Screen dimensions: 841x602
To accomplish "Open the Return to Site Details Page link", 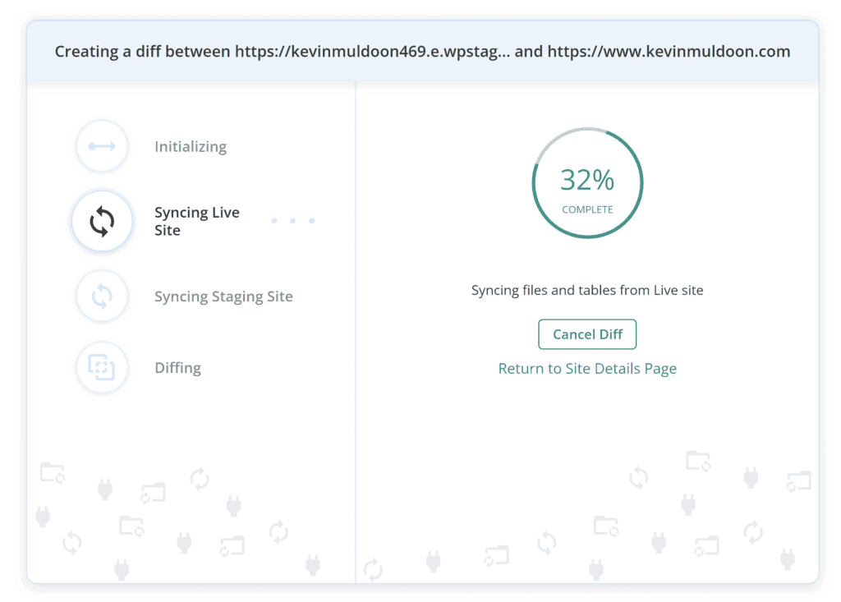I will coord(587,369).
